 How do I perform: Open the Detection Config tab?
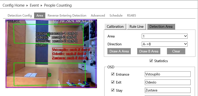click(20, 16)
